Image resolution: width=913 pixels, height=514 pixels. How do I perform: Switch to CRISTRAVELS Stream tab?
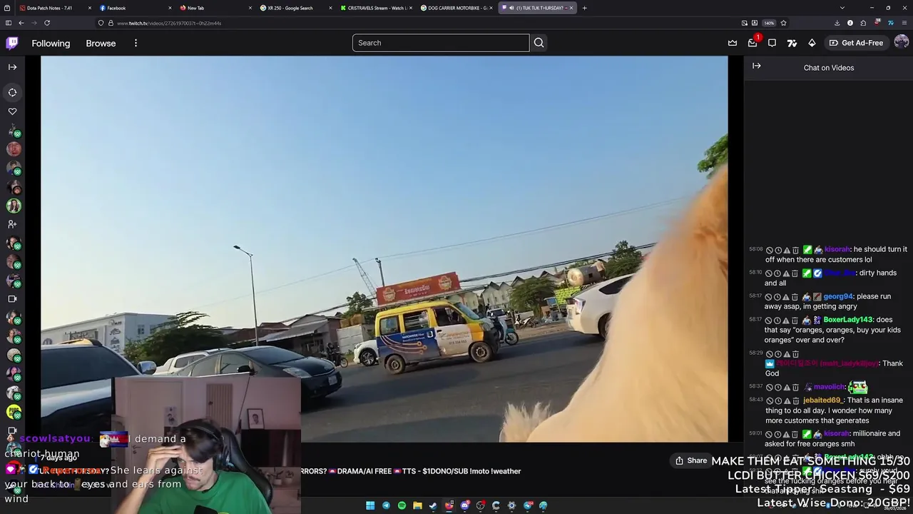tap(374, 8)
